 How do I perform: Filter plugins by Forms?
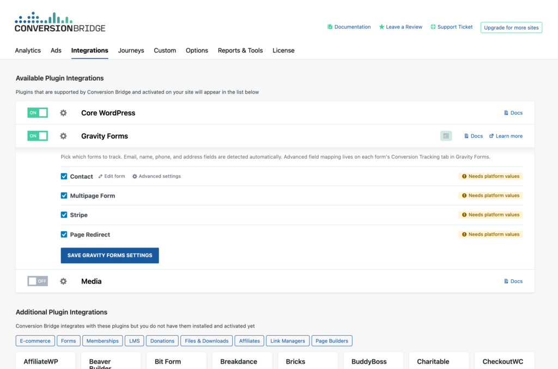[x=68, y=341]
